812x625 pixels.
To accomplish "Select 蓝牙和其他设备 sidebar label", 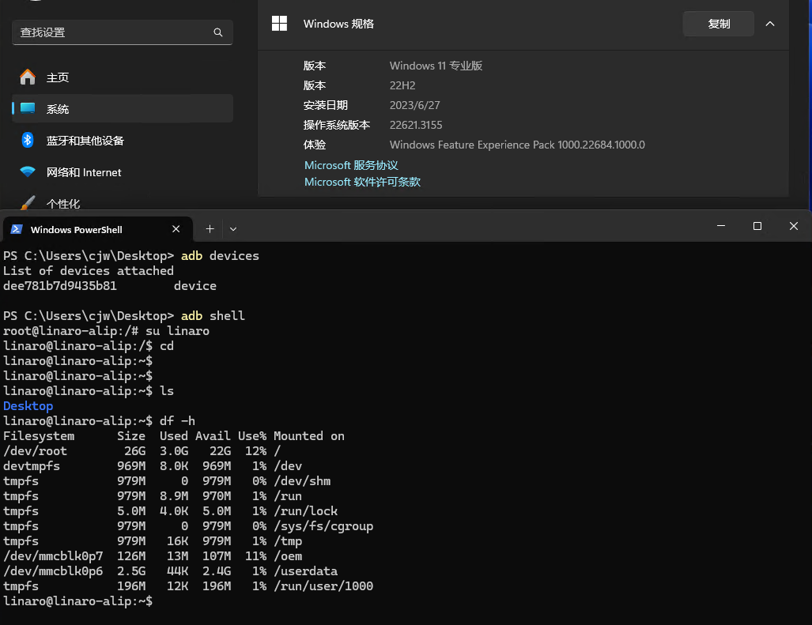I will coord(85,141).
